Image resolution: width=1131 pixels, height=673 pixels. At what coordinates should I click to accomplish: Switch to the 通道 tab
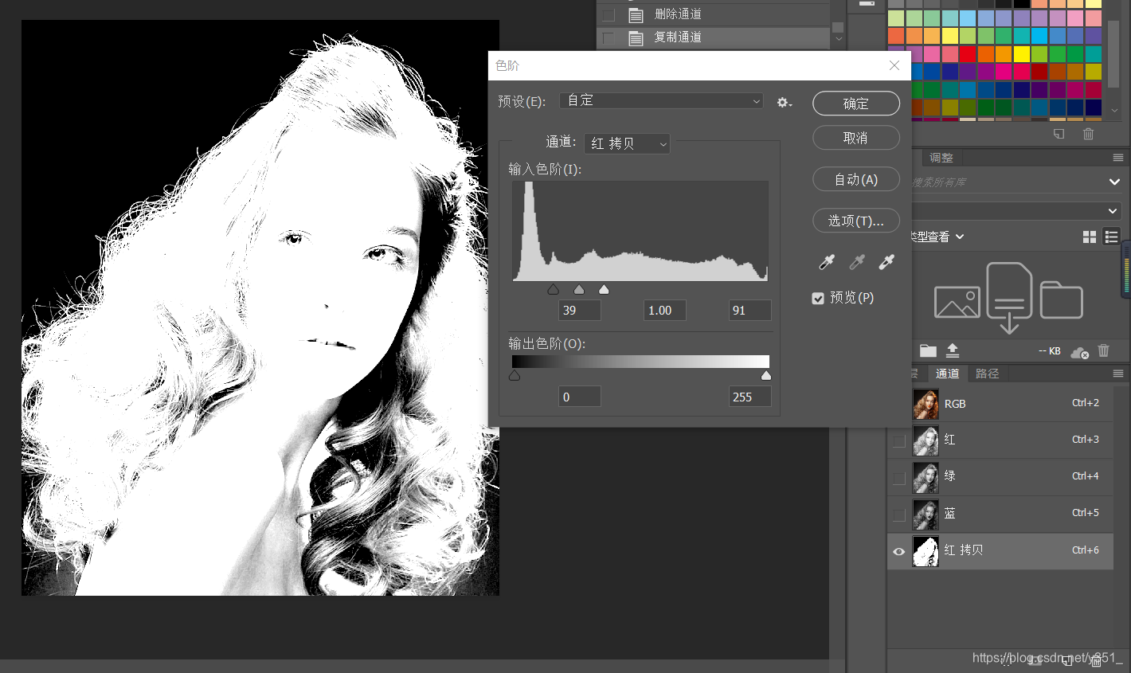(947, 374)
